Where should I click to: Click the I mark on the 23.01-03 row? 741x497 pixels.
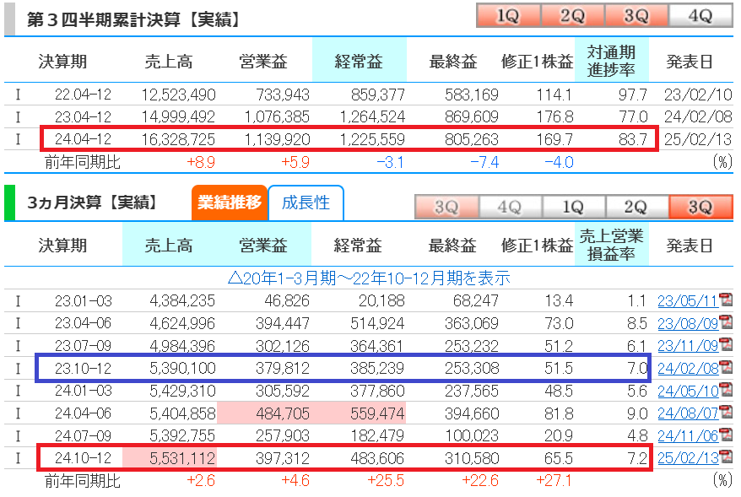click(18, 301)
